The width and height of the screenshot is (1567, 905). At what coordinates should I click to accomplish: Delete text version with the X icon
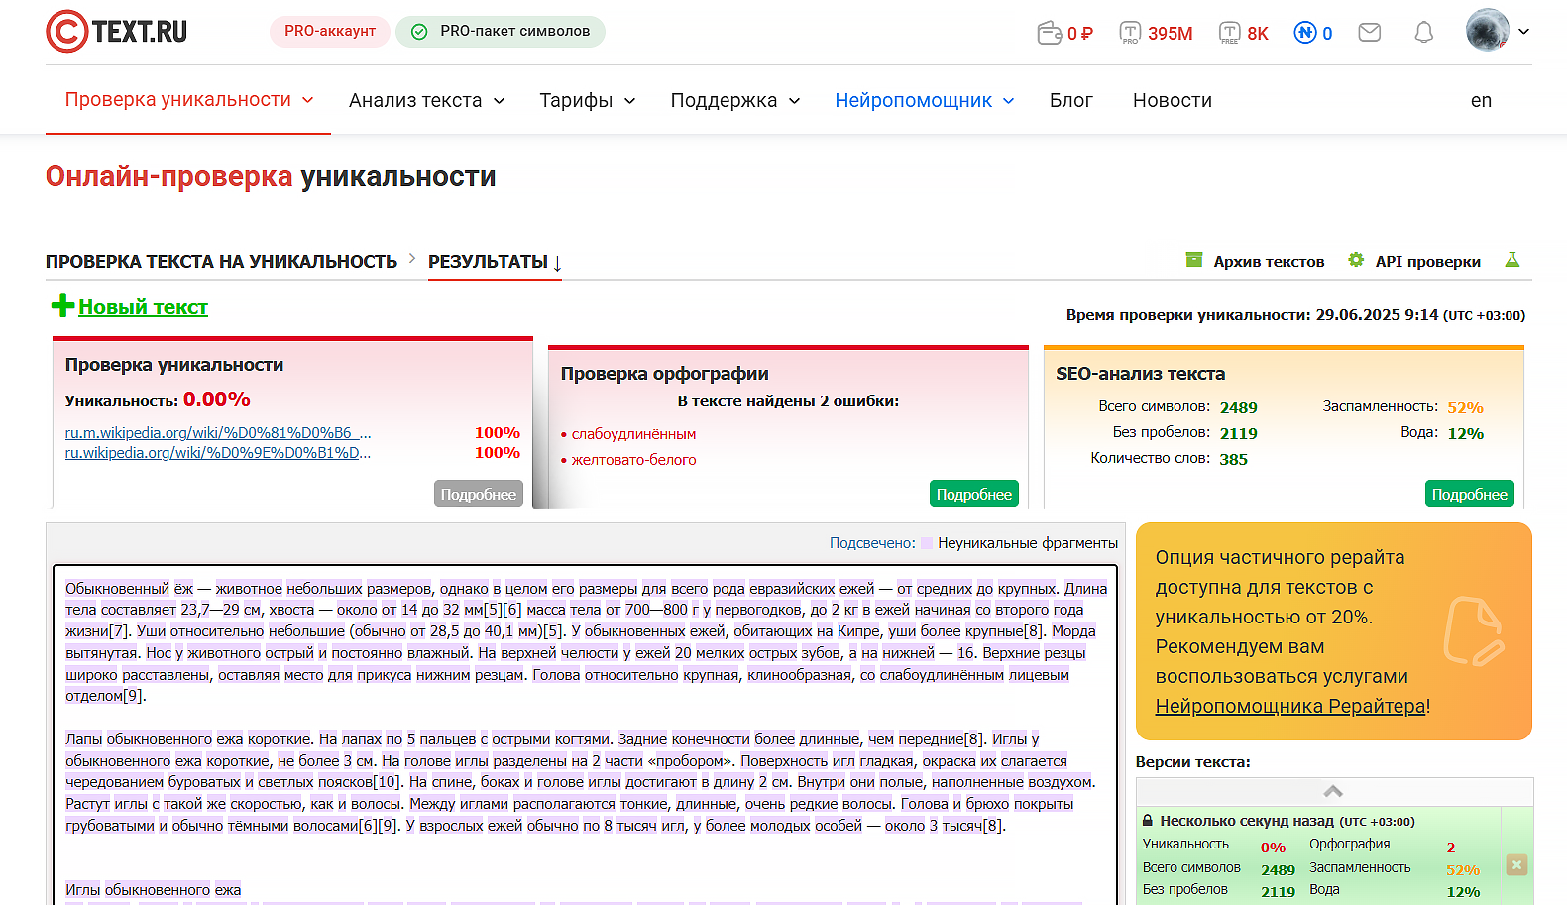(1516, 864)
